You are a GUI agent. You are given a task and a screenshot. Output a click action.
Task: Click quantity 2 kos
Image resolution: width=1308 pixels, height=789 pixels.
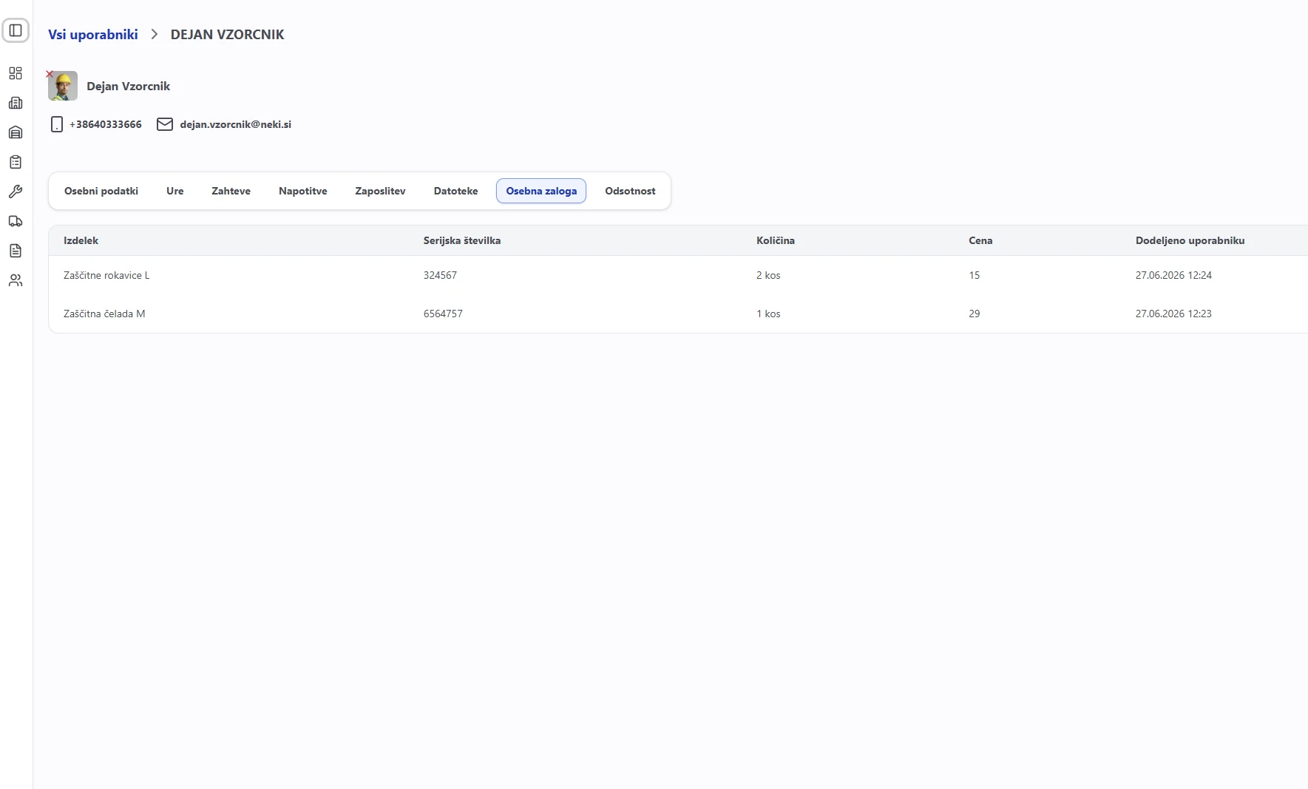click(x=768, y=275)
